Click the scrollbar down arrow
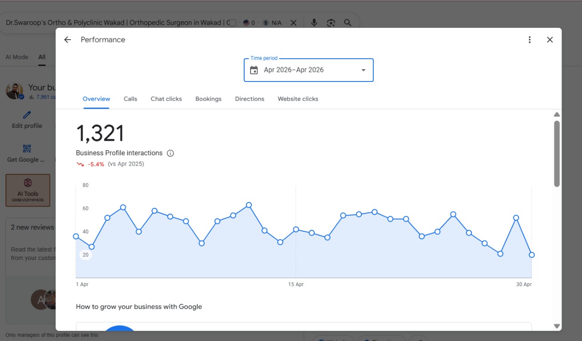This screenshot has height=341, width=582. coord(557,326)
